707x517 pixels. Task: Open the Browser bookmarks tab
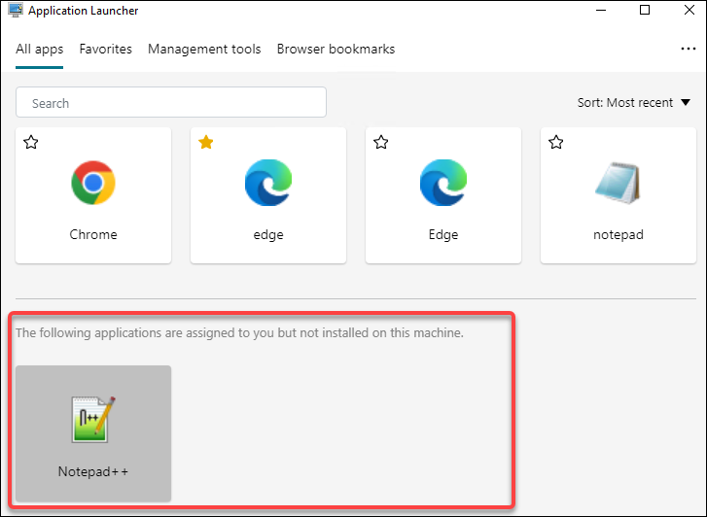point(336,49)
